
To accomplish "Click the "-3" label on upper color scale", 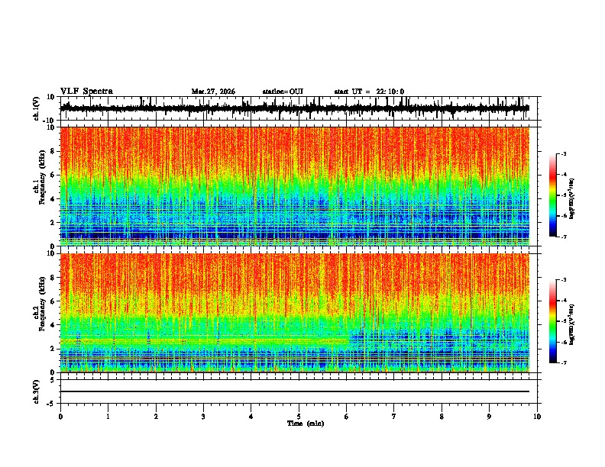I will pyautogui.click(x=563, y=153).
